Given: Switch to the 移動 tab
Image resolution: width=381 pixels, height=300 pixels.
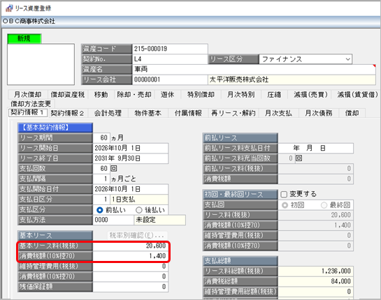Looking at the screenshot, I should [x=101, y=94].
